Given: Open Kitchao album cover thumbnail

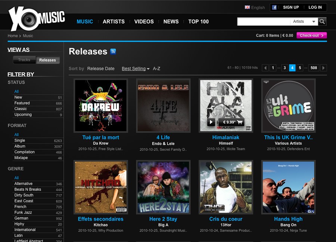Looking at the screenshot, I should (101, 187).
